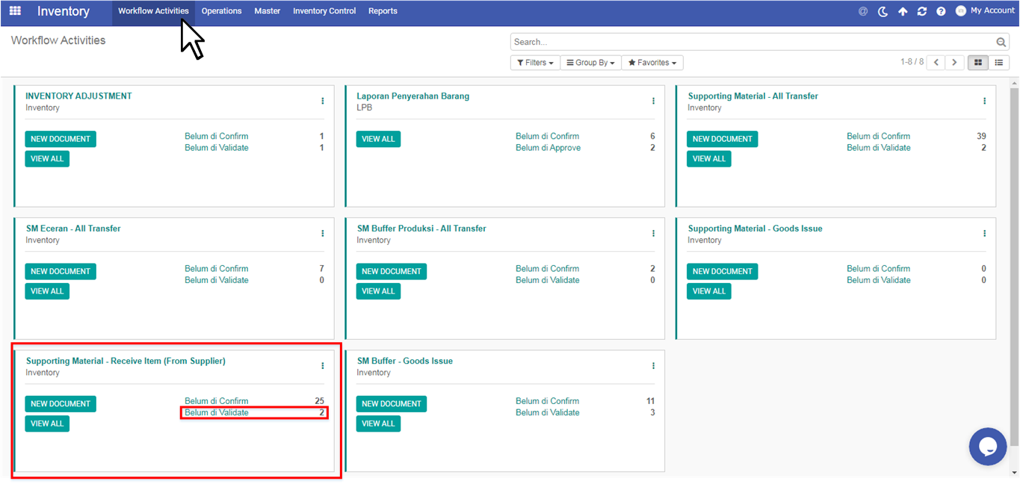
Task: Click New Document on Receive Item card
Action: coord(61,404)
